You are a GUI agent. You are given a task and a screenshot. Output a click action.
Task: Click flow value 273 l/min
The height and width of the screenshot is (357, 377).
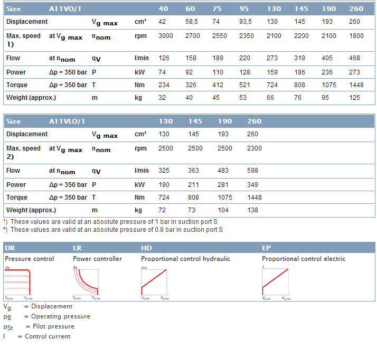pos(272,58)
